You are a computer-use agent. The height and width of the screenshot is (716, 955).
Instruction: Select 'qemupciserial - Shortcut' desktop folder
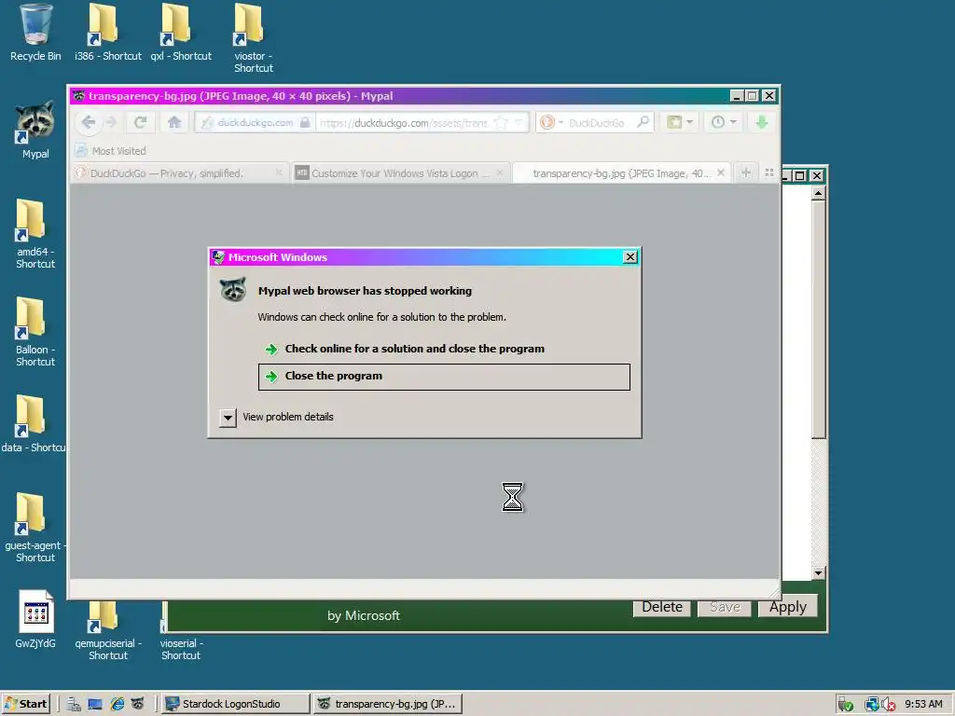click(108, 631)
